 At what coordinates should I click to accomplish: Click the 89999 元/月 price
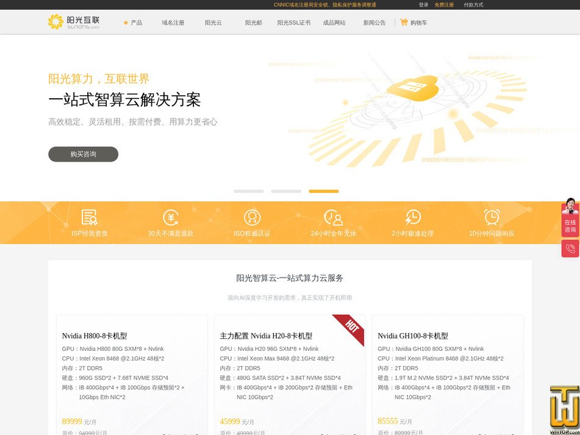(79, 422)
